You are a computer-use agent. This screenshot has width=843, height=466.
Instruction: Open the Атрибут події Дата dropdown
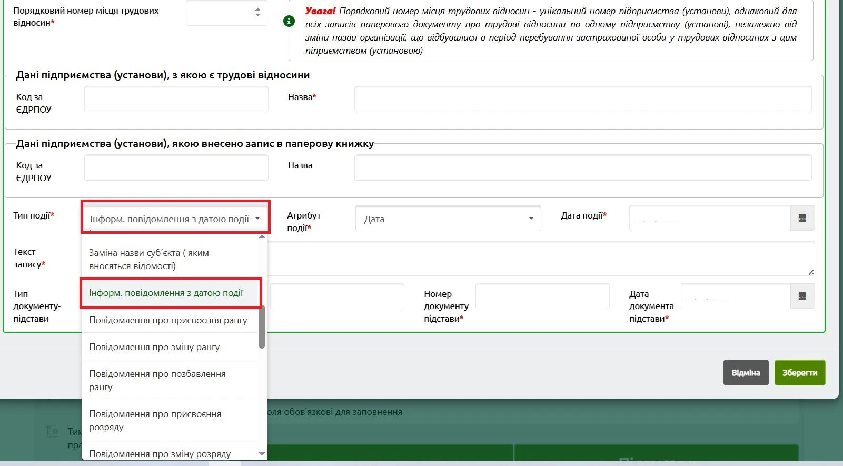pos(448,219)
